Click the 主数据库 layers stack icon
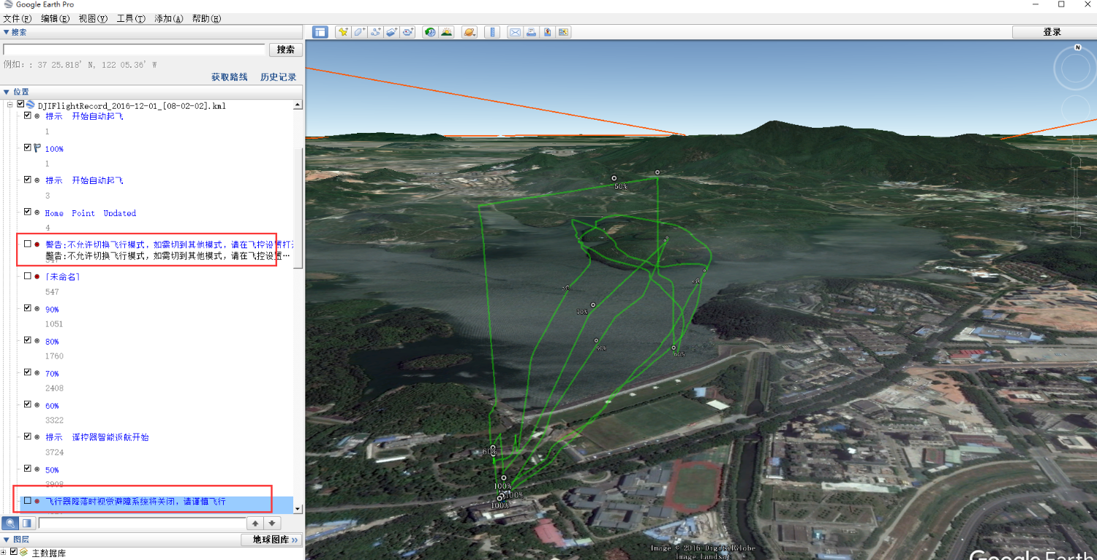The image size is (1097, 560). tap(23, 553)
